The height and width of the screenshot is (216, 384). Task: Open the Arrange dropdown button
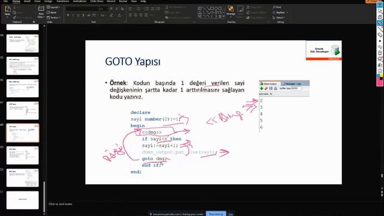(230, 11)
